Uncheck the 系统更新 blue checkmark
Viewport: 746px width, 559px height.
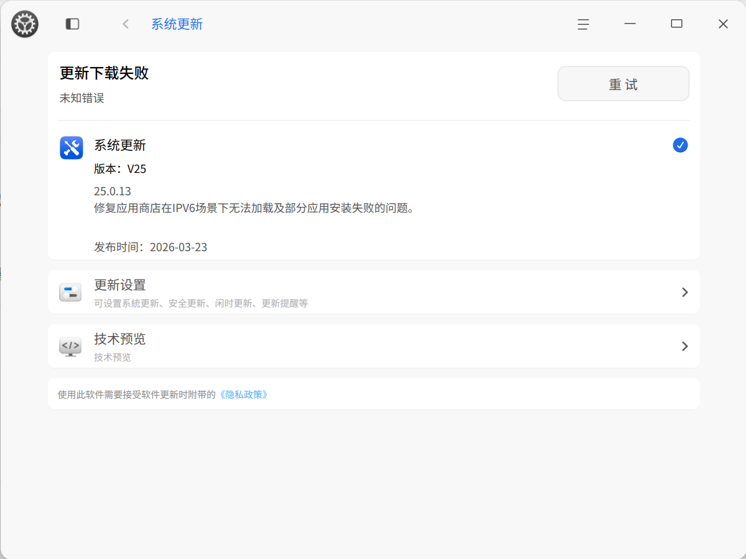(x=680, y=145)
